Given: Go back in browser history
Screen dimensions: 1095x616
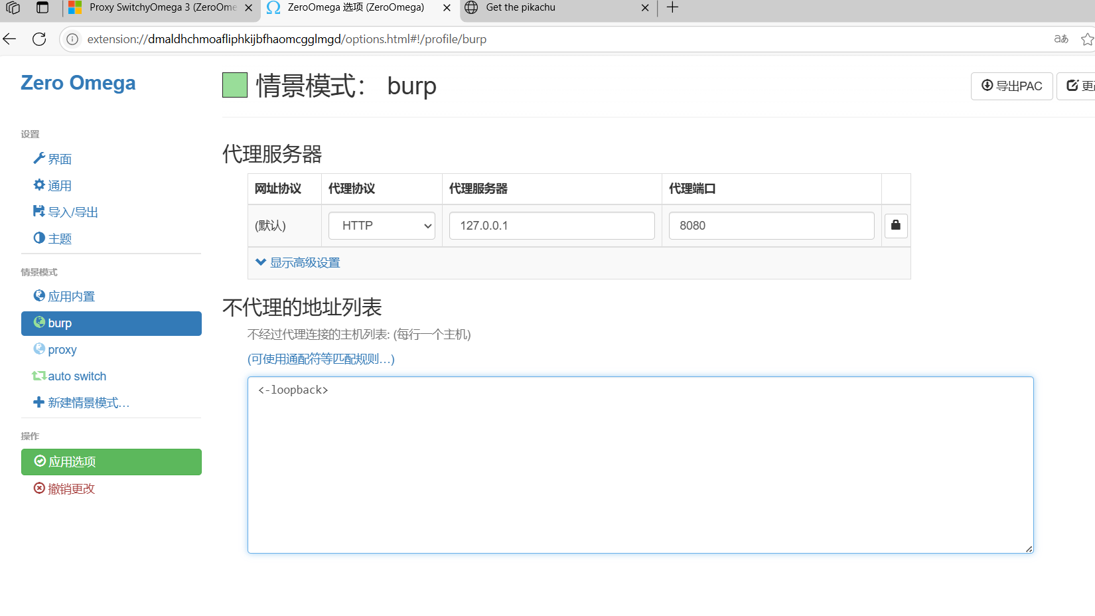Looking at the screenshot, I should pos(9,39).
